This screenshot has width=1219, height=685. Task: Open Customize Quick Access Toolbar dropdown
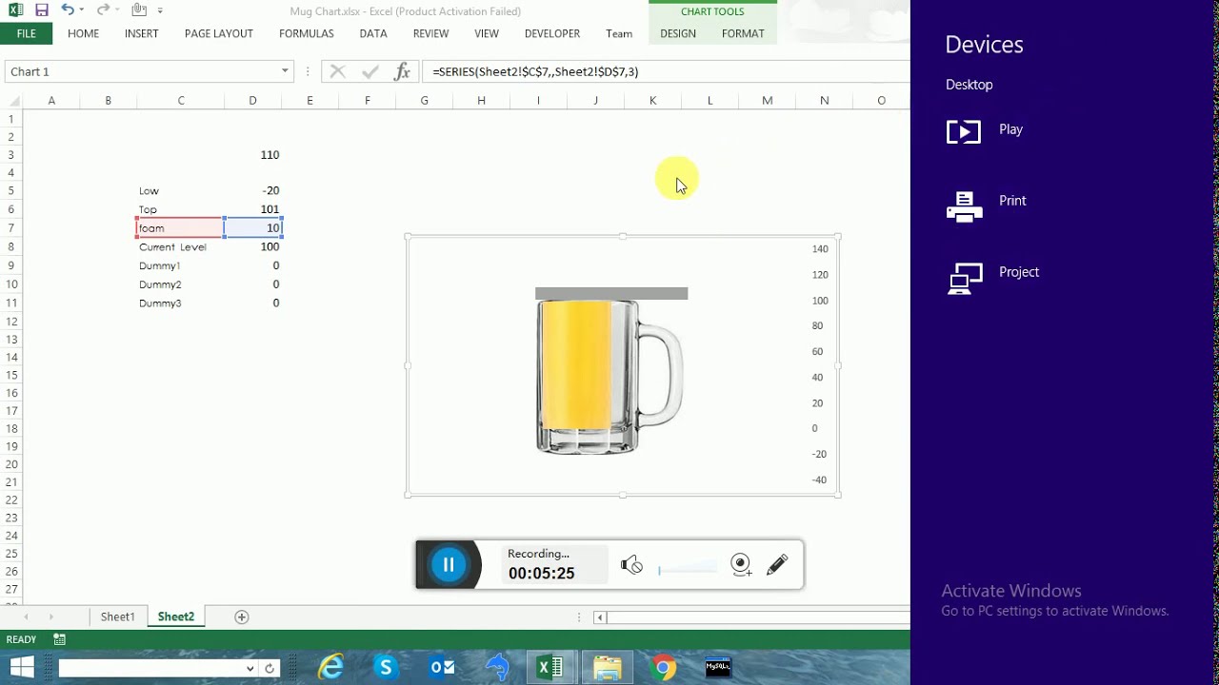click(x=160, y=10)
